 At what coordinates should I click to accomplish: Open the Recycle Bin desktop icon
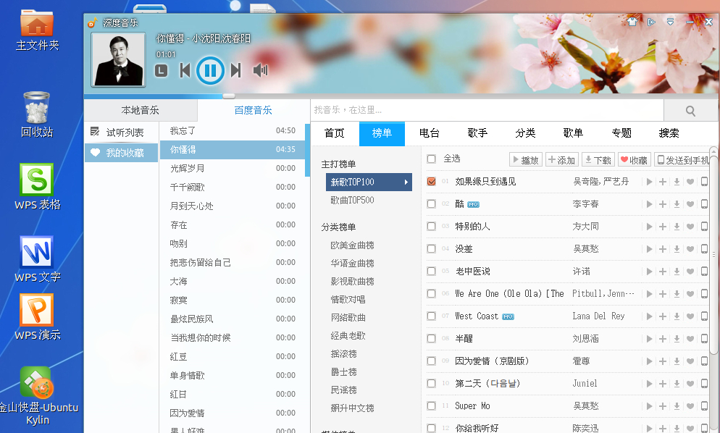(37, 115)
